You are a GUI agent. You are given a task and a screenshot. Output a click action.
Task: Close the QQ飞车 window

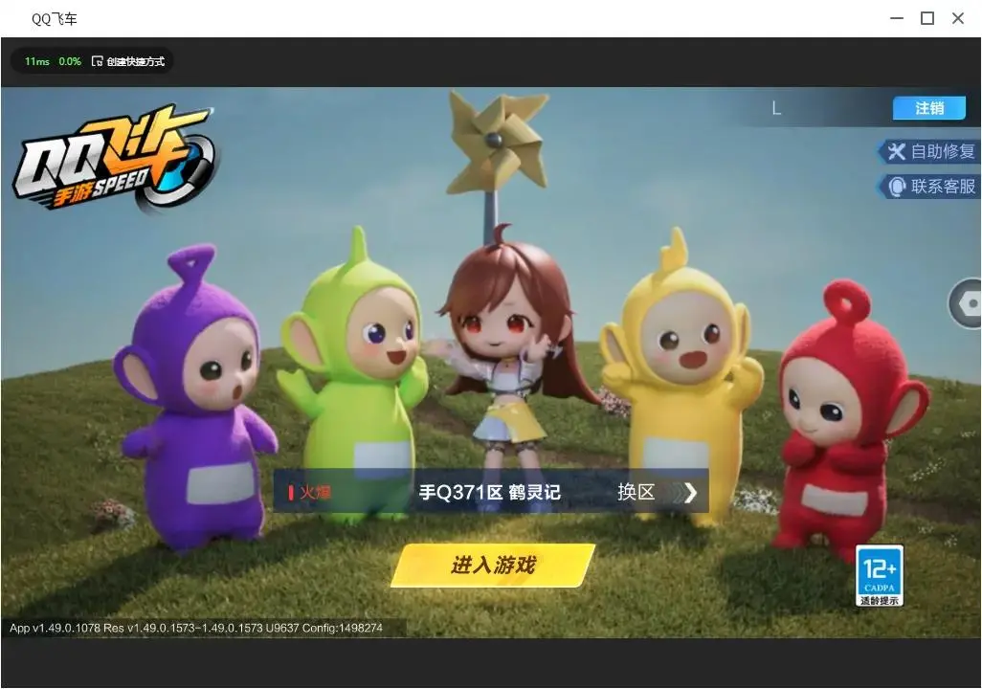coord(958,19)
